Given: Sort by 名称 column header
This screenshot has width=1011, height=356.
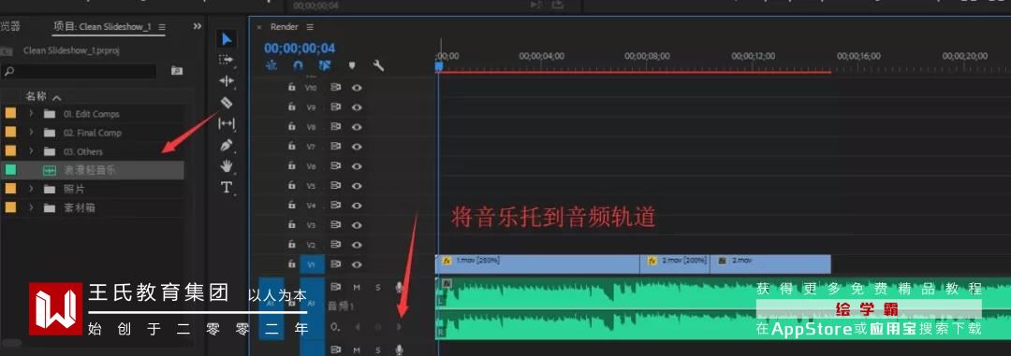Looking at the screenshot, I should coord(37,96).
